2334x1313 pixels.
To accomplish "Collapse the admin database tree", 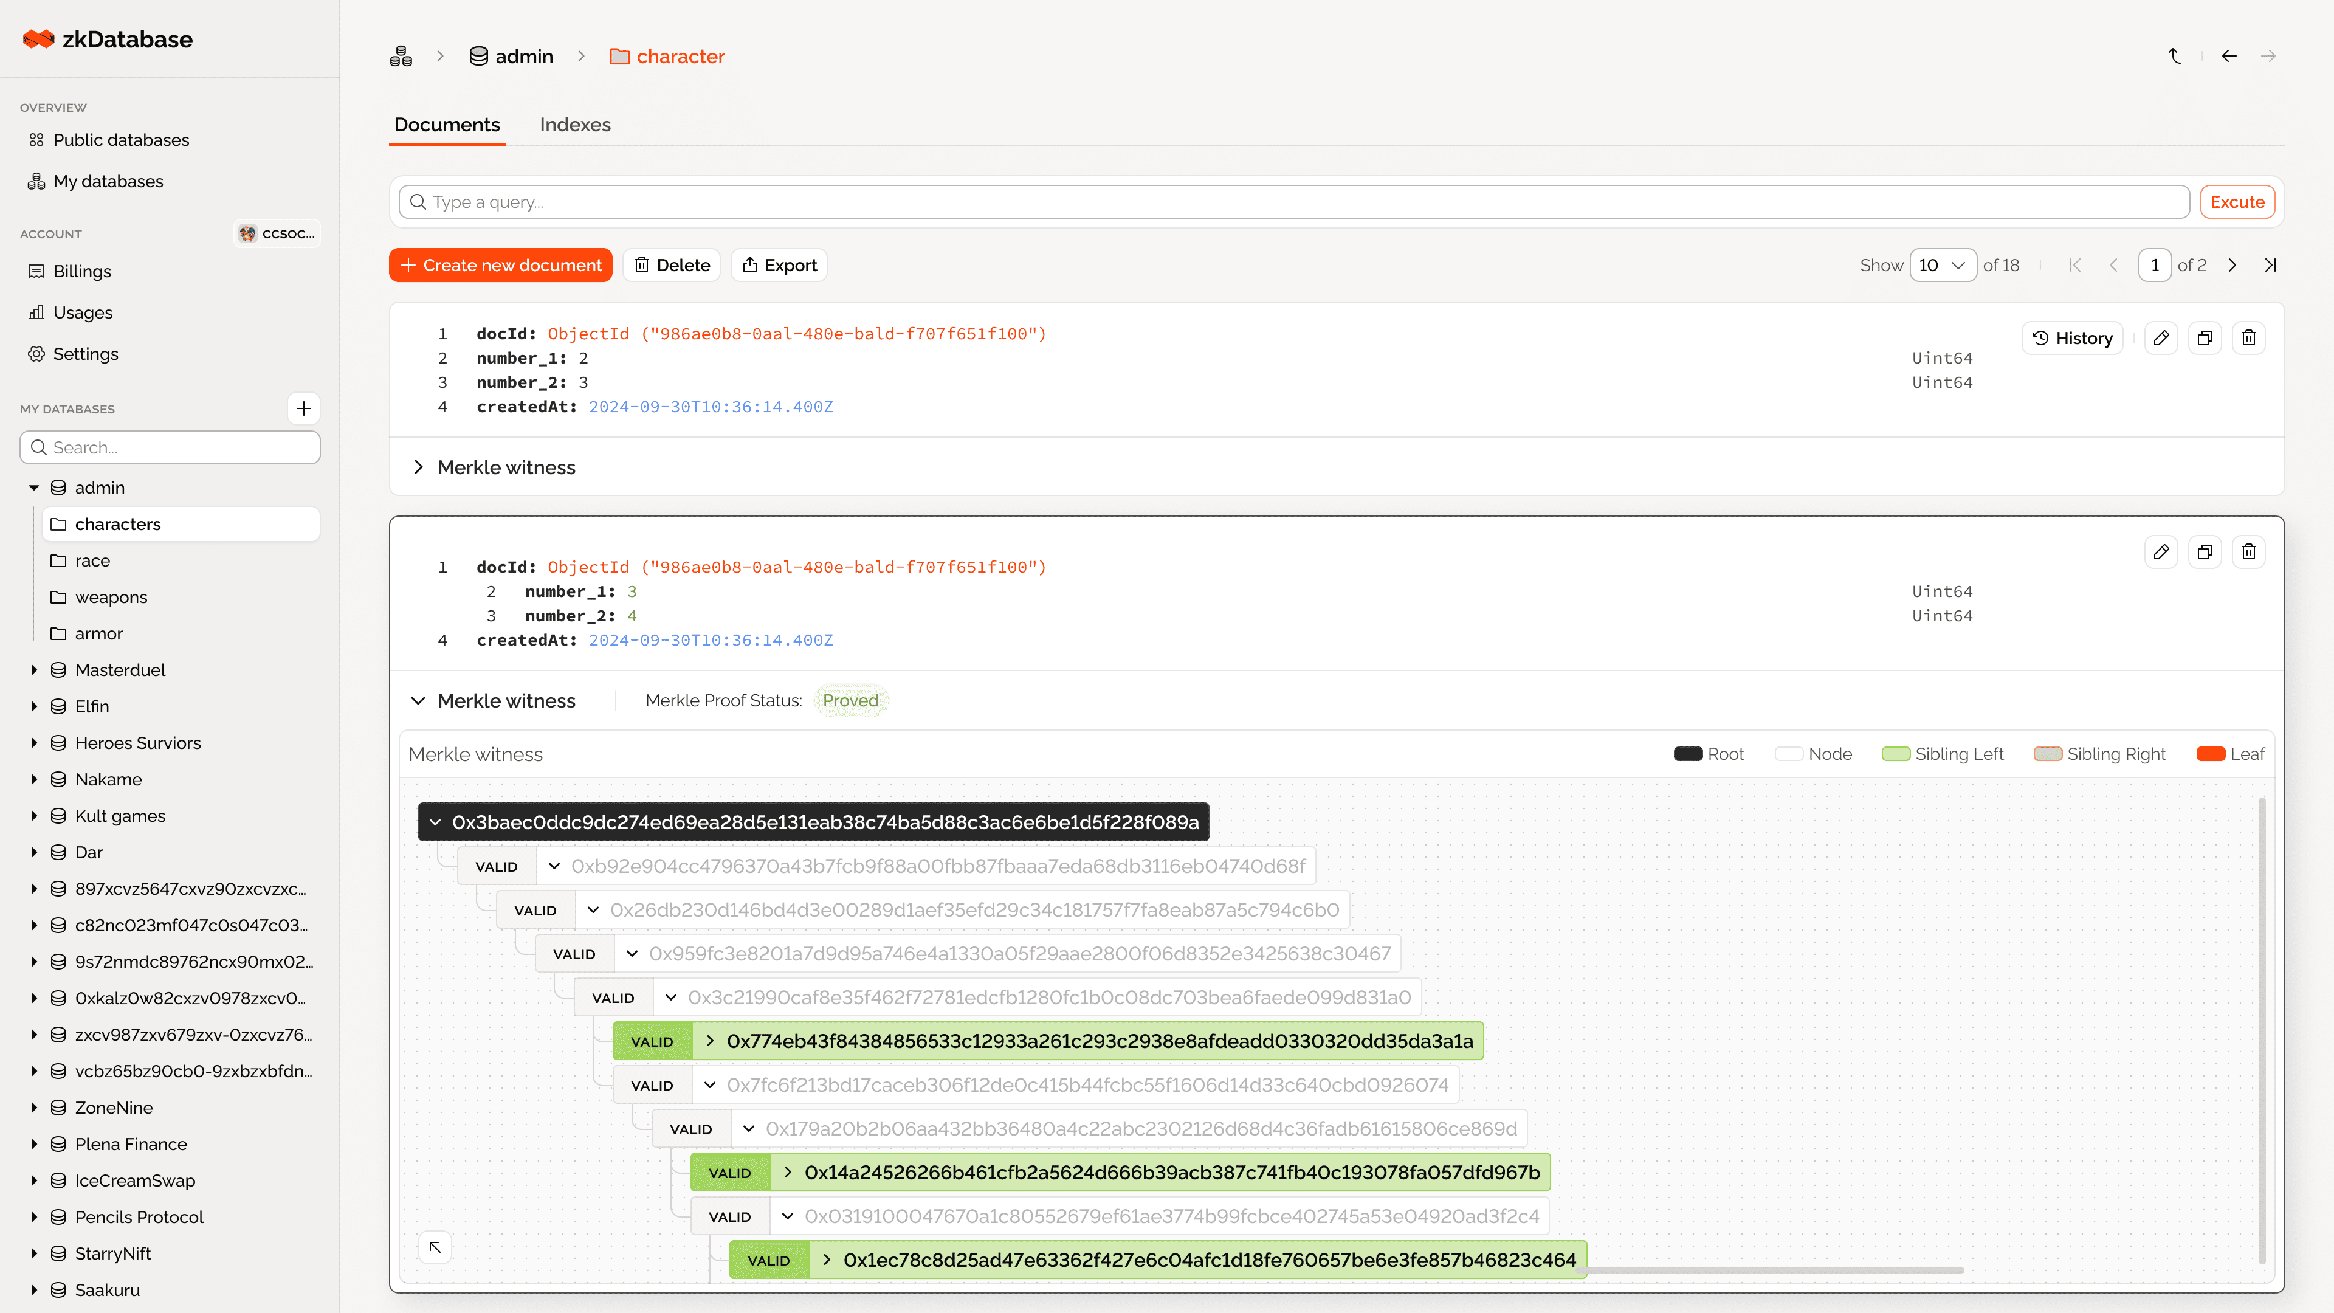I will (x=35, y=488).
